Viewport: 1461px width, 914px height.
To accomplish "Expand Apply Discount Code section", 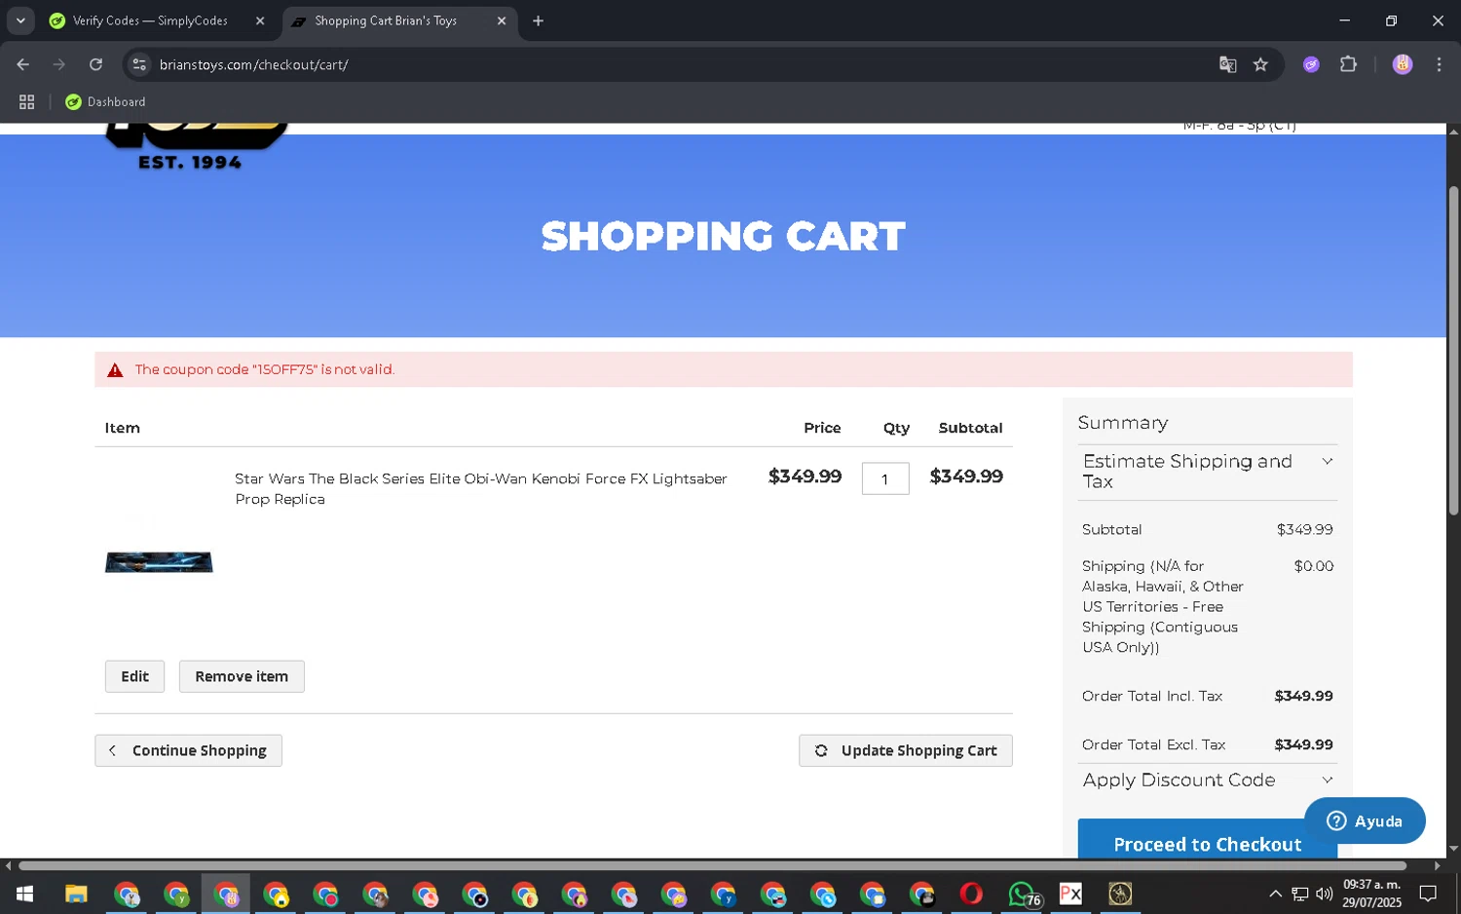I will tap(1207, 780).
